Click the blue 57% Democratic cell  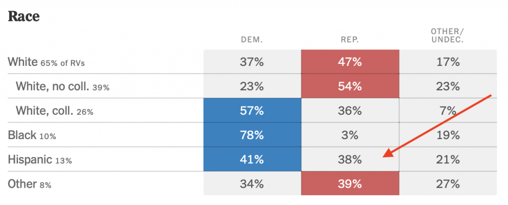252,111
